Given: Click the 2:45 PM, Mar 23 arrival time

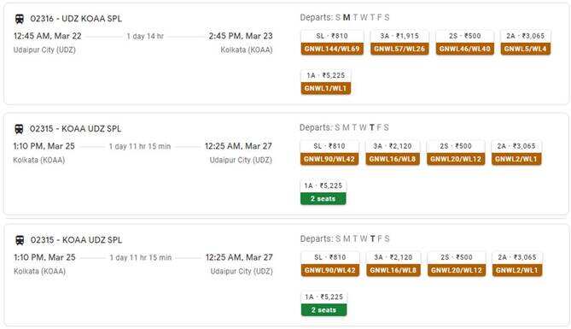Looking at the screenshot, I should [x=241, y=36].
